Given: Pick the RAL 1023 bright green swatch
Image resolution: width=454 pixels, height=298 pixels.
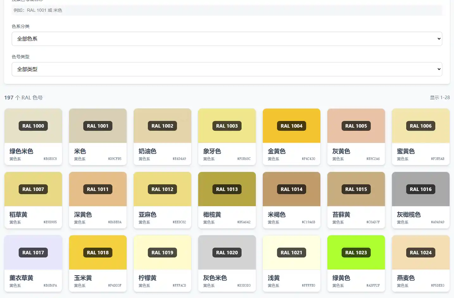Looking at the screenshot, I should (x=356, y=252).
